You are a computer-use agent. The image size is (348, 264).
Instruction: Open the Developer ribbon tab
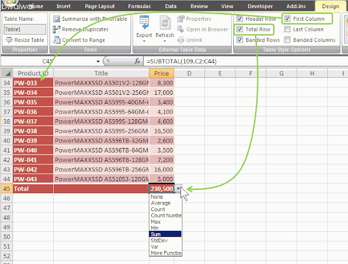(260, 7)
